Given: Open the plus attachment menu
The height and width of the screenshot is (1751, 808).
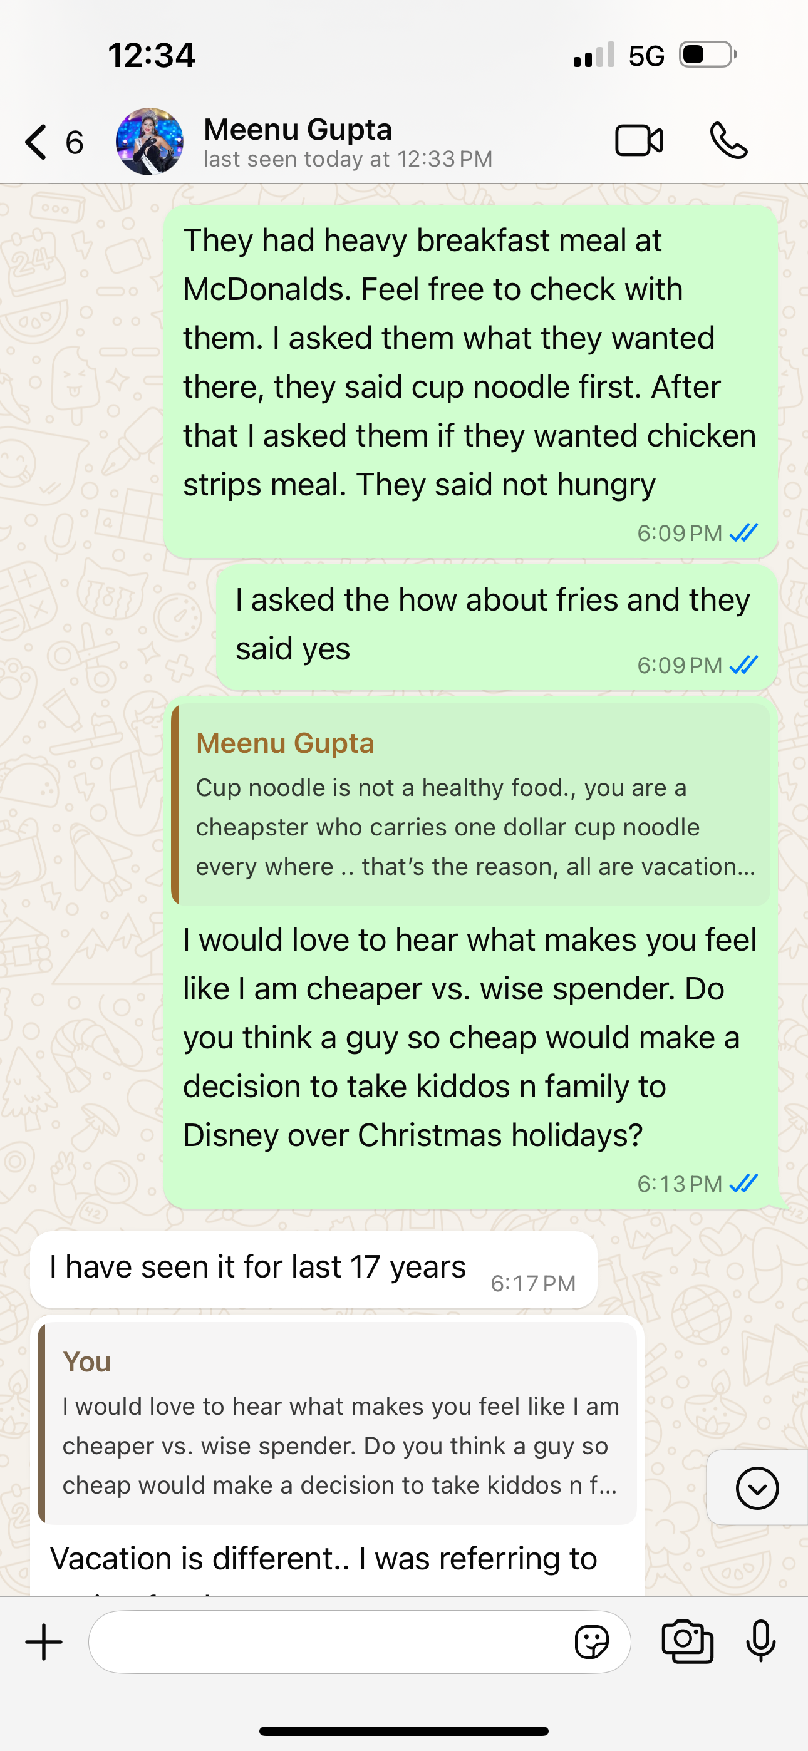Looking at the screenshot, I should point(44,1642).
